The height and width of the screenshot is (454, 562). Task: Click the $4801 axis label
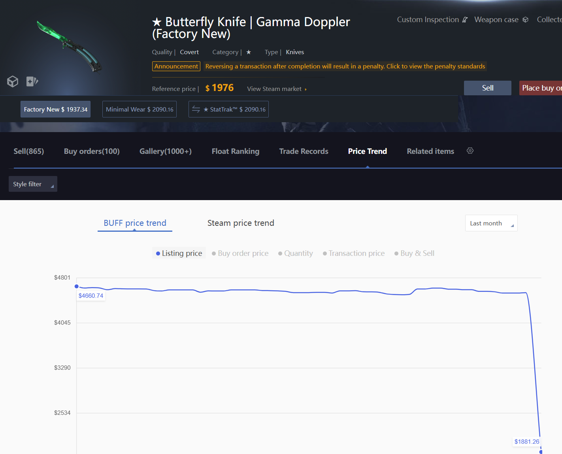[62, 278]
